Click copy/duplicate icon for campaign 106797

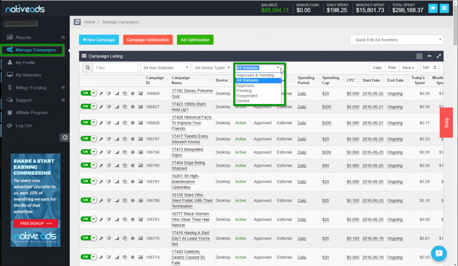point(125,139)
